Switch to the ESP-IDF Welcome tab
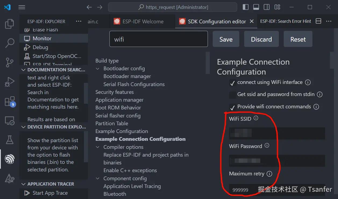 (x=142, y=21)
